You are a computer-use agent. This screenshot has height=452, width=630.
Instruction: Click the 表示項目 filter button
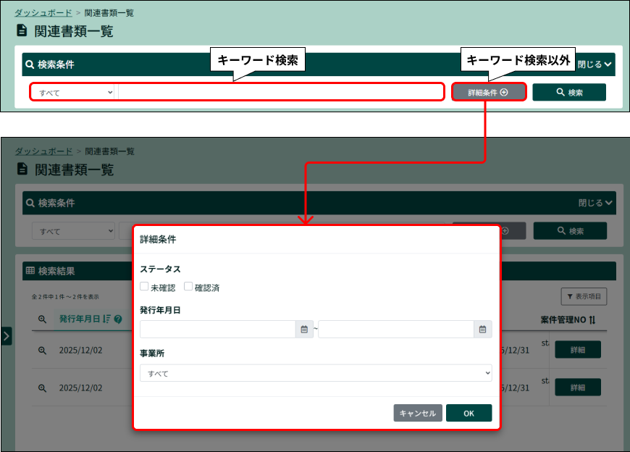[584, 296]
